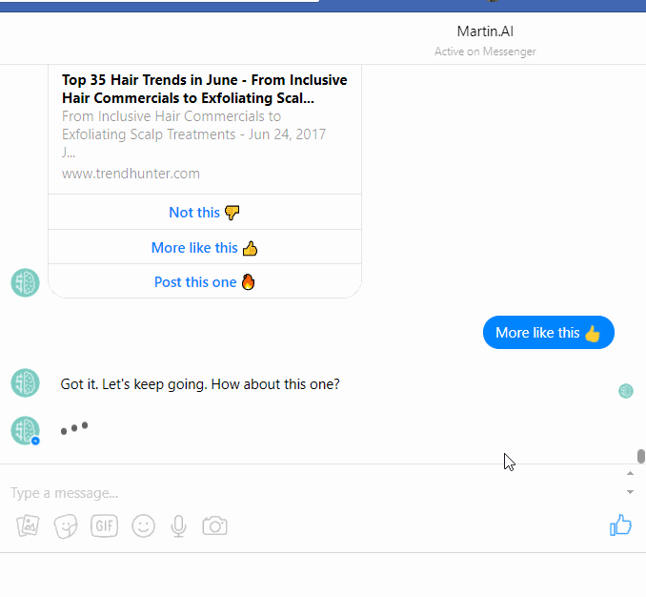Click the input box down arrow
The height and width of the screenshot is (597, 646).
tap(630, 491)
